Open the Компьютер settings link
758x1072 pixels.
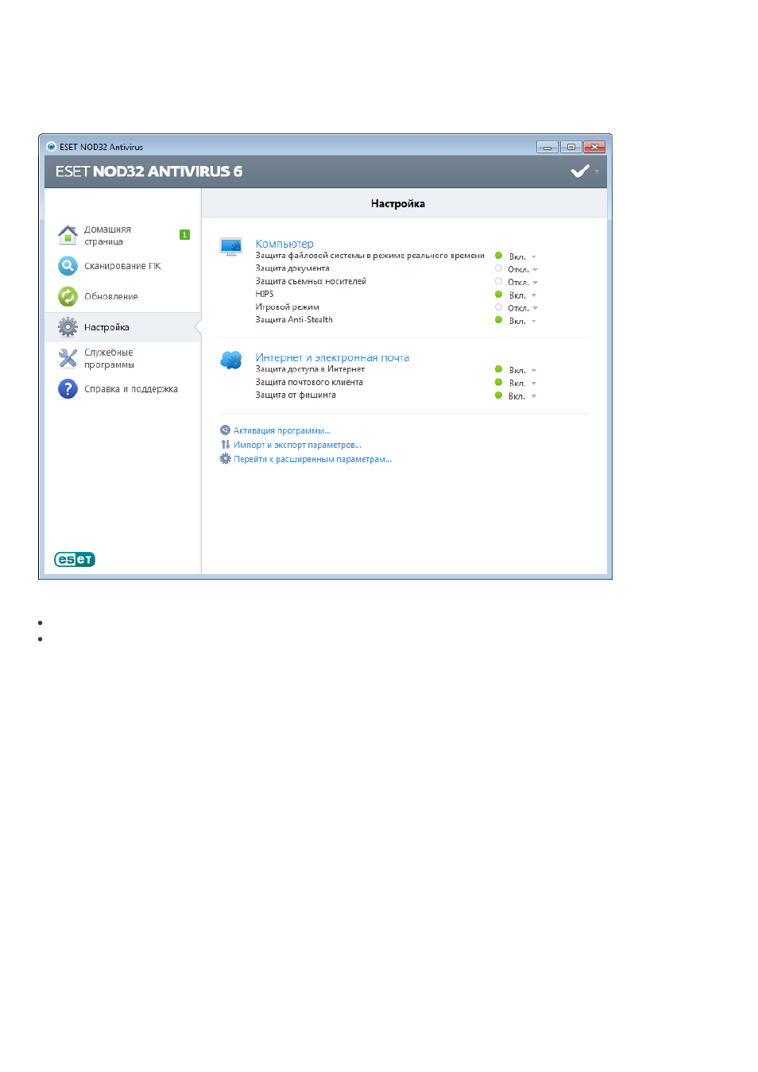click(284, 244)
